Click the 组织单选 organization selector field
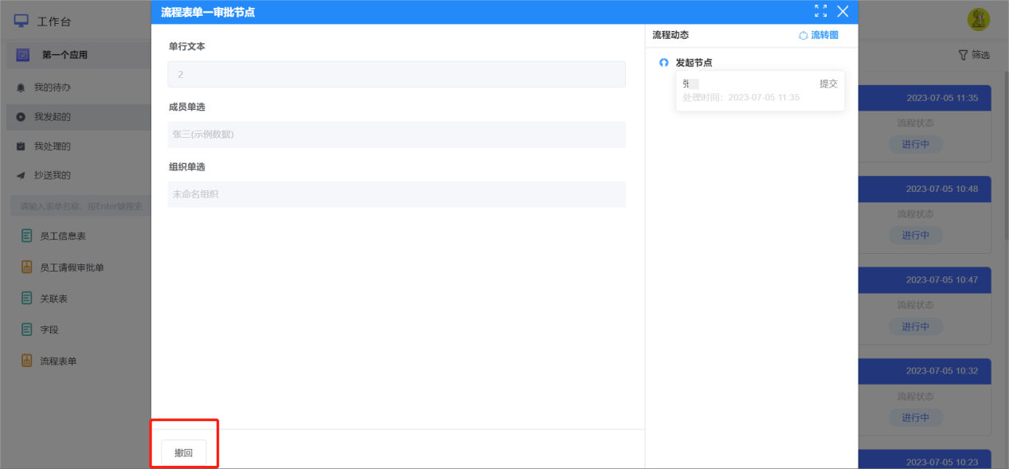This screenshot has height=469, width=1009. (397, 194)
